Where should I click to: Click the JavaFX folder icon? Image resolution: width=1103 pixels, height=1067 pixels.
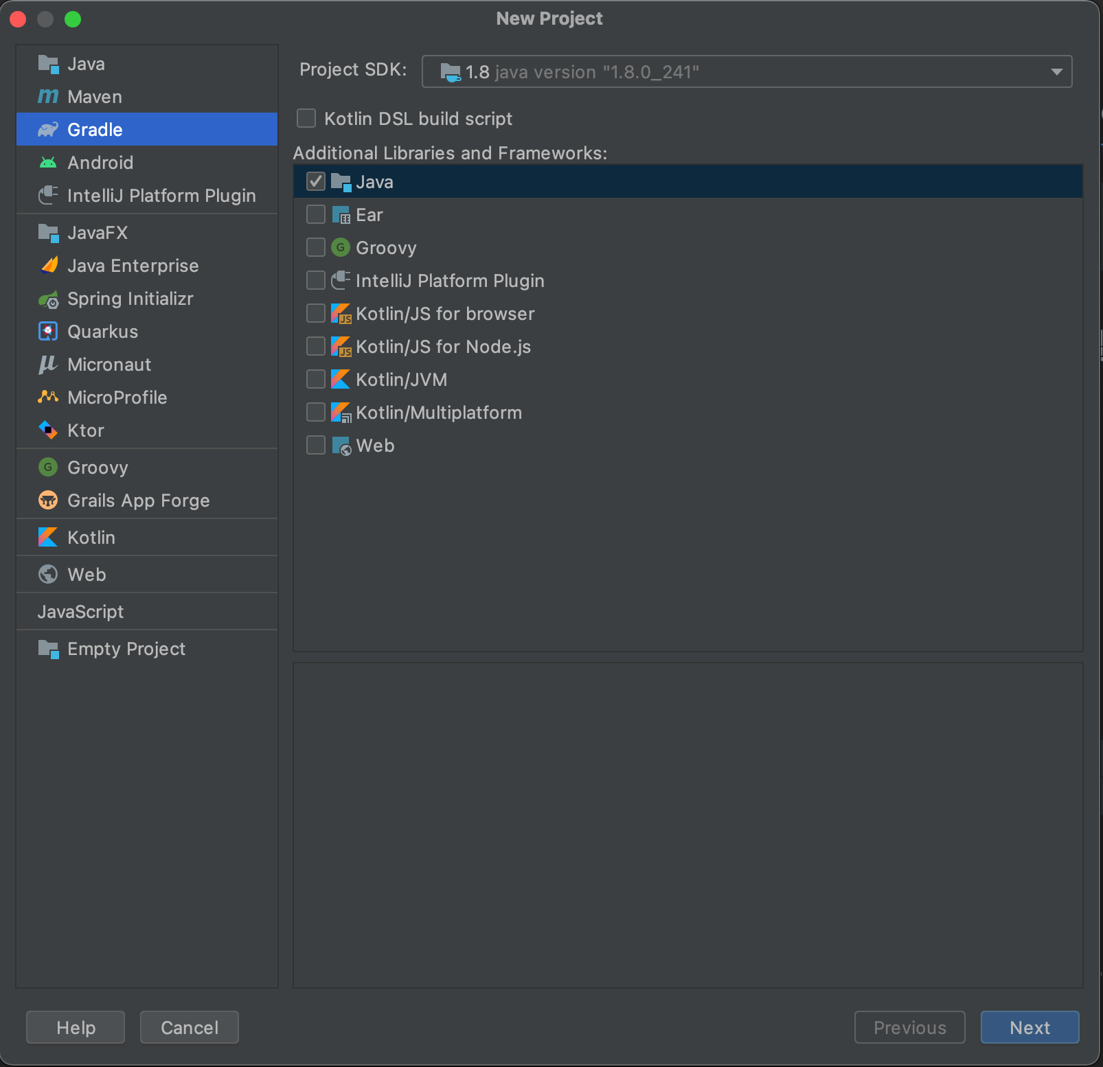(x=48, y=233)
